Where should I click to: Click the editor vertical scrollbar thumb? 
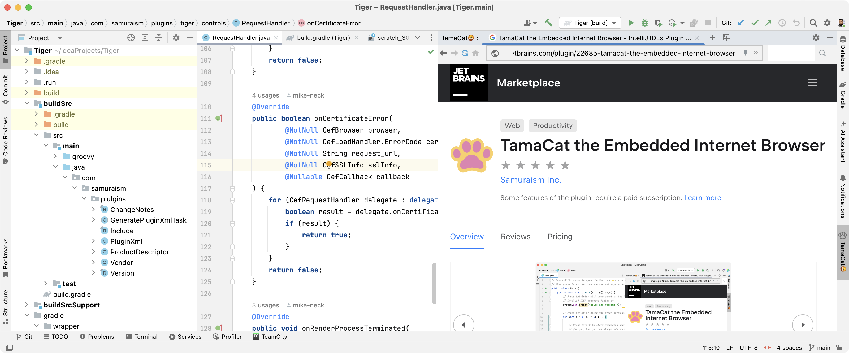[434, 283]
